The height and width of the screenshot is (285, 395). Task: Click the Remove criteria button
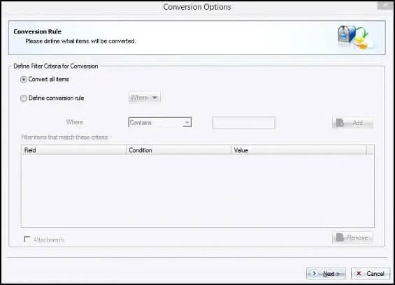click(x=352, y=237)
